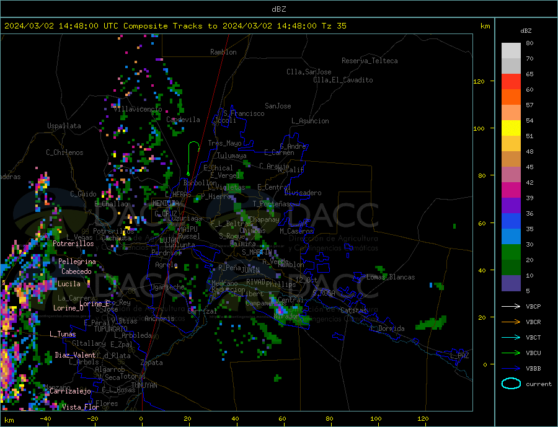Click the 'TUNUYAN' city label
The height and width of the screenshot is (427, 558).
pos(144,385)
